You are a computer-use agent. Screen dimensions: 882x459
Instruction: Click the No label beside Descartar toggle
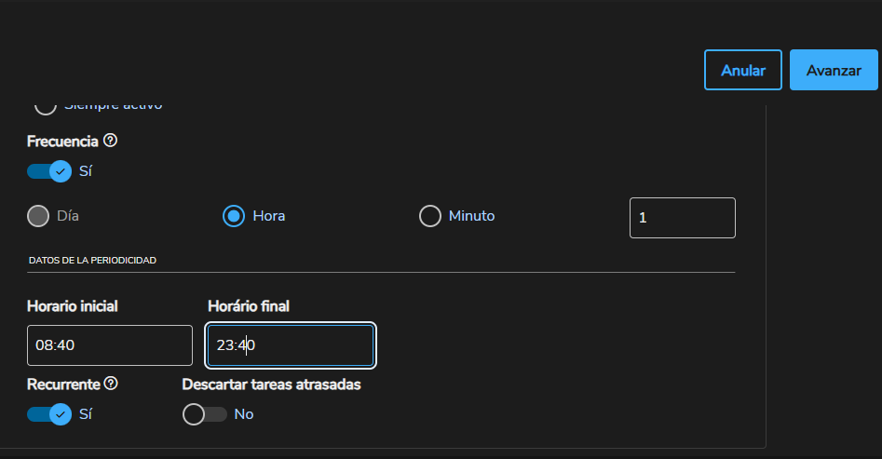pos(244,413)
